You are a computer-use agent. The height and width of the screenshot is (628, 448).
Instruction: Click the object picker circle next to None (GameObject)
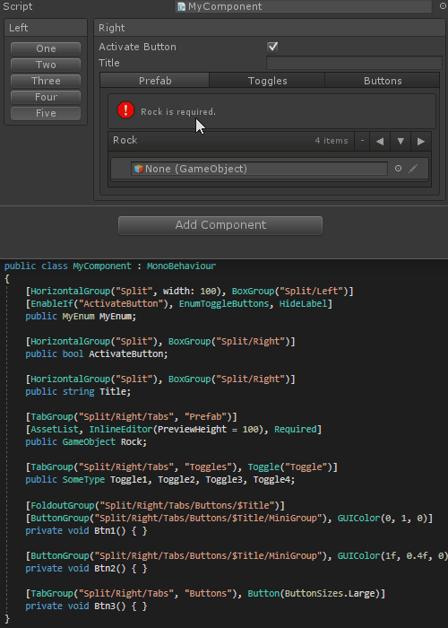click(398, 169)
